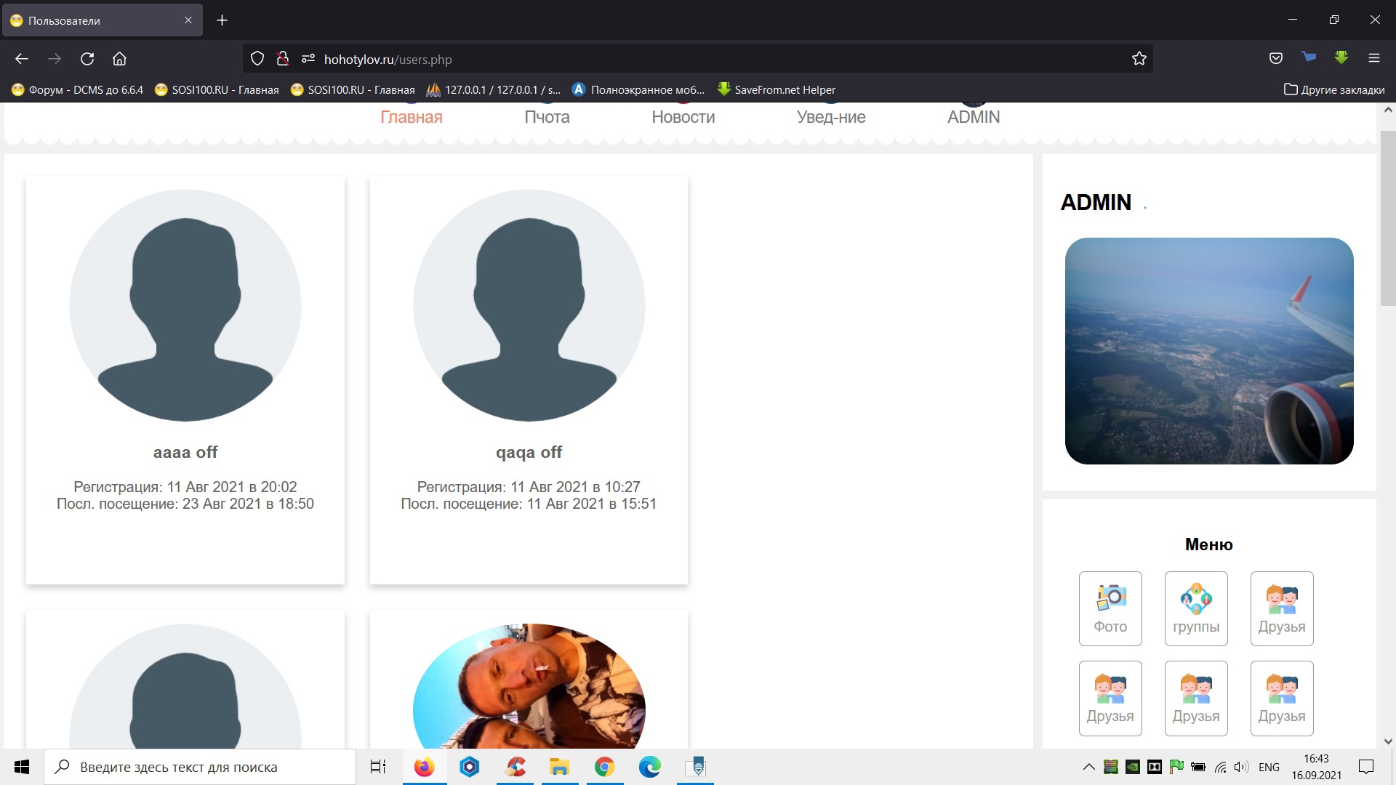Click the bookmark star in address bar
Screen dimensions: 1396x785
pos(1139,59)
